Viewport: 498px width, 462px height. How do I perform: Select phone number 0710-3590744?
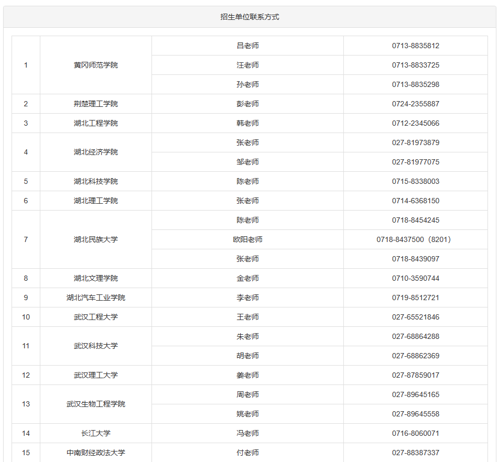click(415, 278)
